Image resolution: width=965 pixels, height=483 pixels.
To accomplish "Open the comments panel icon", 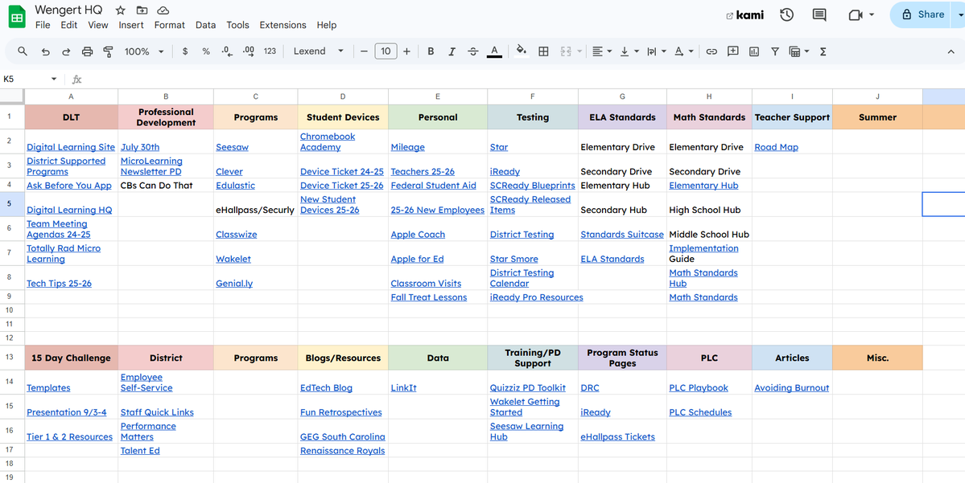I will click(819, 14).
